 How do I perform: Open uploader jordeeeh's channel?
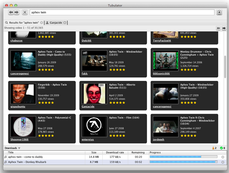[159, 140]
